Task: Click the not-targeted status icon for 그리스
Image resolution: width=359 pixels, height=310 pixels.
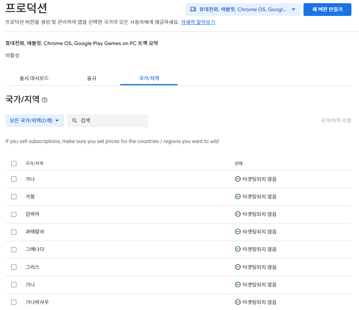Action: point(238,267)
